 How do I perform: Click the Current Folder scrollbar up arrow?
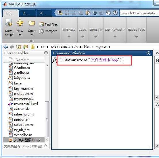[x=47, y=66]
